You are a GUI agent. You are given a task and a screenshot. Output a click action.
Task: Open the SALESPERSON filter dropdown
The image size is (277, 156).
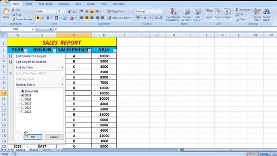coord(90,51)
